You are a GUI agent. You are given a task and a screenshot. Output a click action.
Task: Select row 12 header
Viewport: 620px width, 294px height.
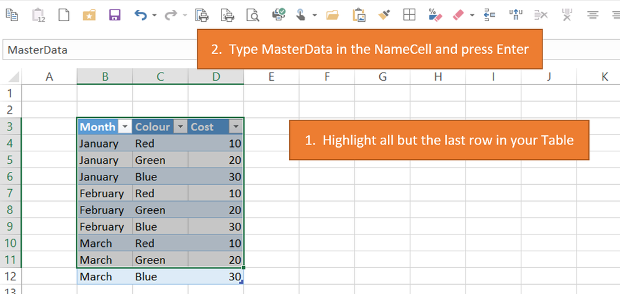pyautogui.click(x=11, y=277)
